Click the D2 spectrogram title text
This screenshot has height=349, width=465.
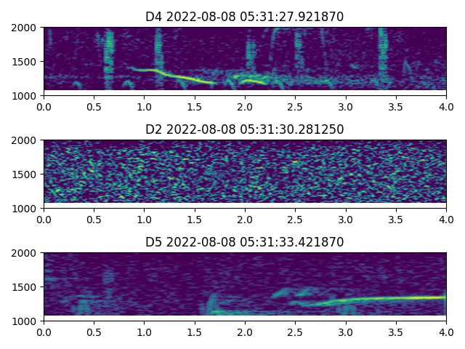(245, 129)
